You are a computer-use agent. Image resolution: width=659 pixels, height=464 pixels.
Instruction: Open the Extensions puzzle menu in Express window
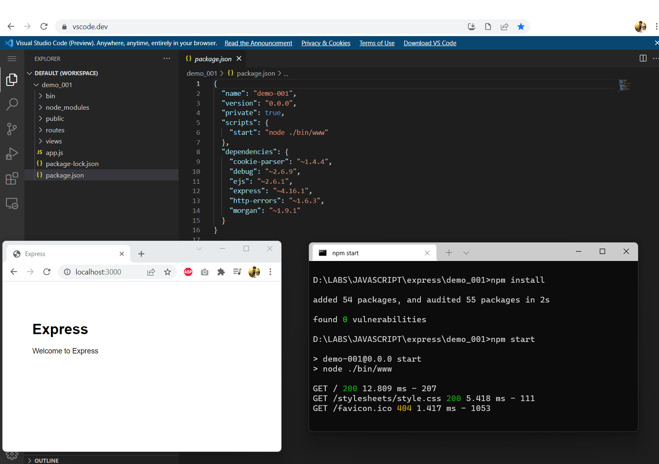pos(221,272)
